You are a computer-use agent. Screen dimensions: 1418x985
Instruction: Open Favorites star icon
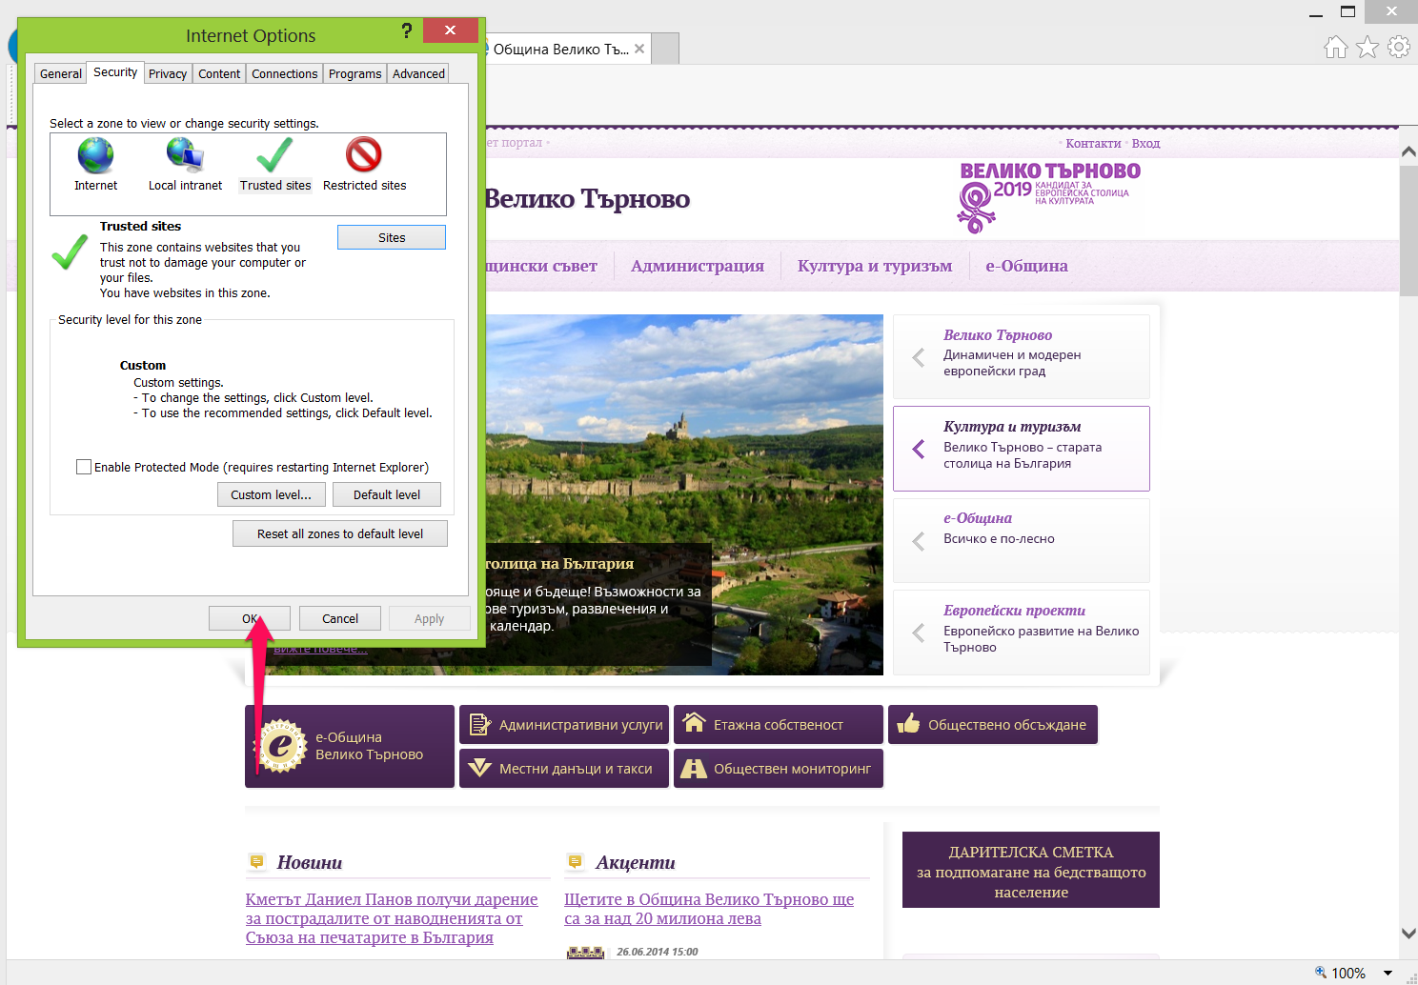click(x=1367, y=47)
